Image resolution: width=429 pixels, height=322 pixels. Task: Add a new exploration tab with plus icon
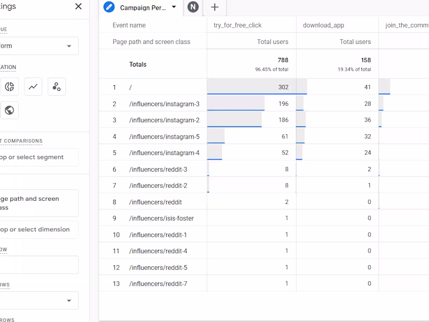point(214,8)
